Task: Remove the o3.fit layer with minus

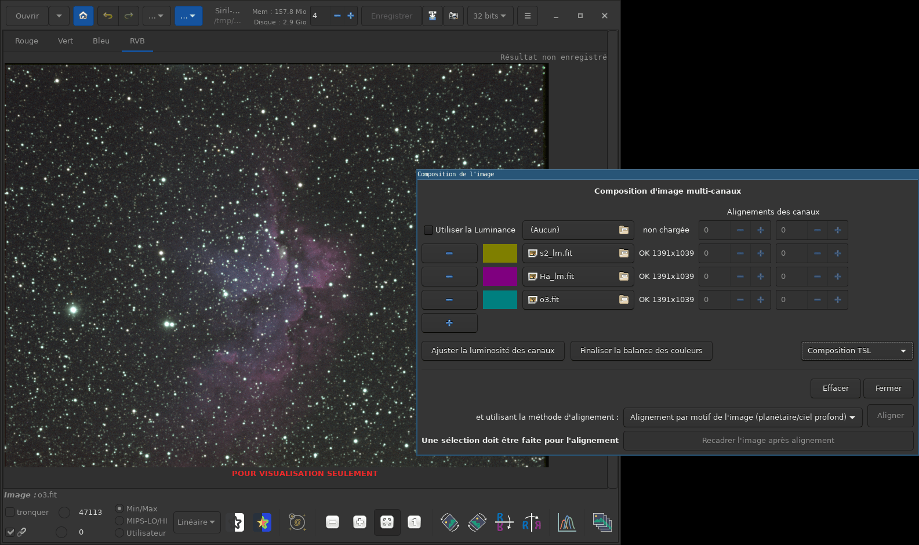Action: click(449, 300)
